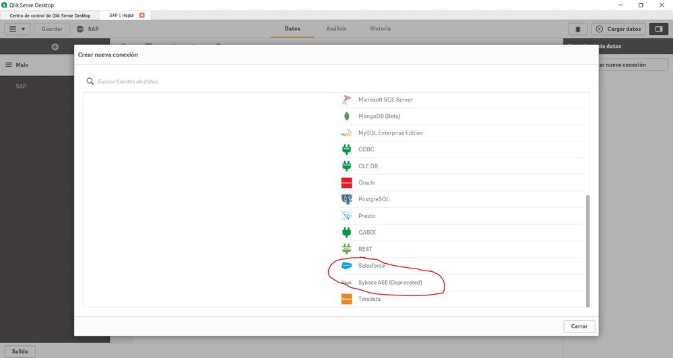The image size is (673, 358).
Task: Click the Cargar datos button
Action: pyautogui.click(x=618, y=29)
